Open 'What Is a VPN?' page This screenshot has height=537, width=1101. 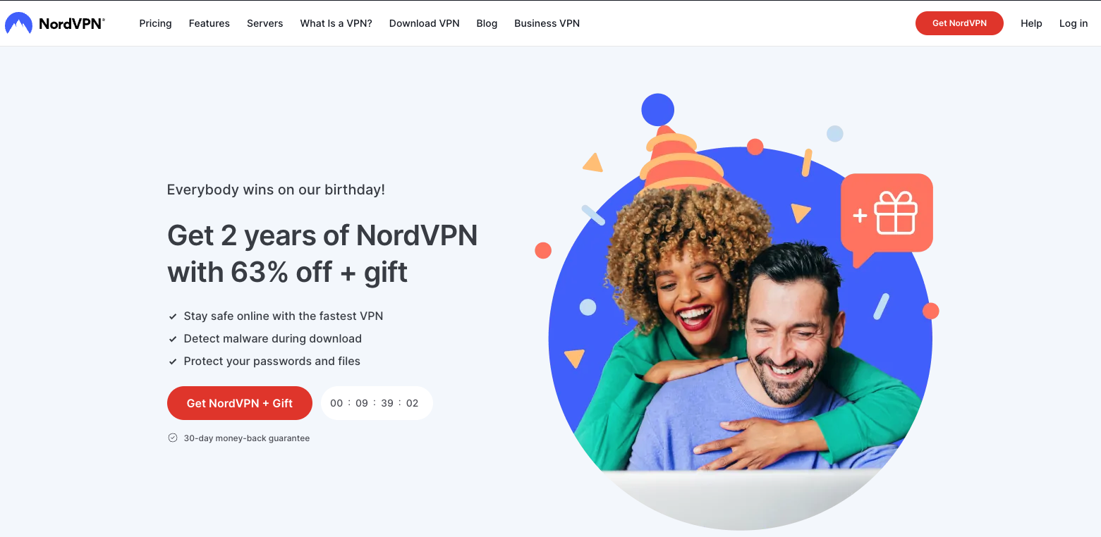[x=336, y=23]
